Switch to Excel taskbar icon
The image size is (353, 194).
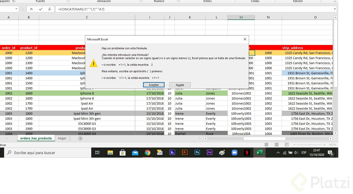click(259, 153)
